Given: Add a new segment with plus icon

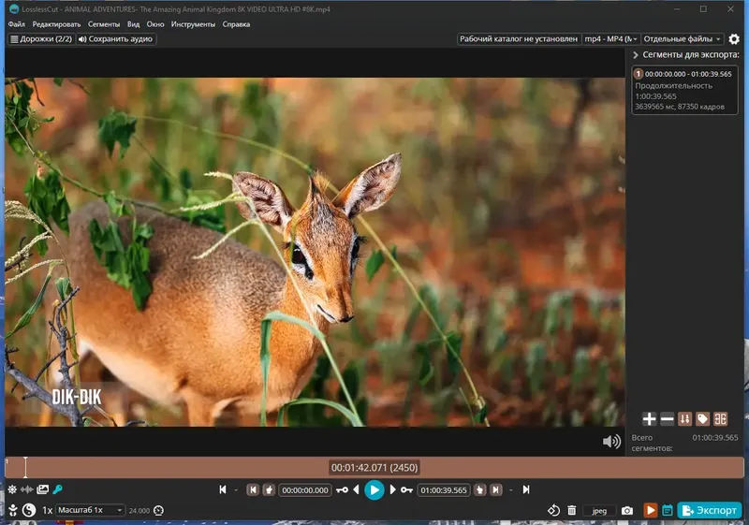Looking at the screenshot, I should (649, 419).
